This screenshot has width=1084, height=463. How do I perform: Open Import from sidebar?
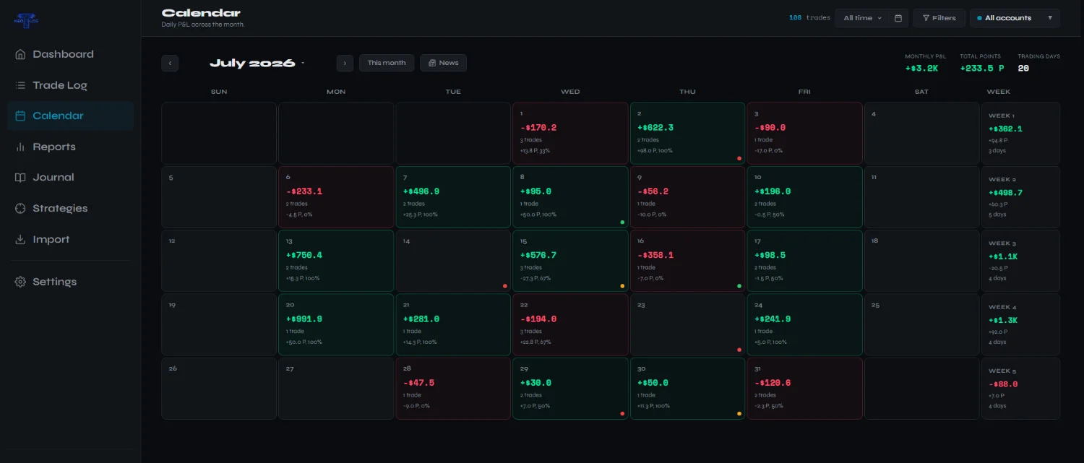(x=70, y=240)
